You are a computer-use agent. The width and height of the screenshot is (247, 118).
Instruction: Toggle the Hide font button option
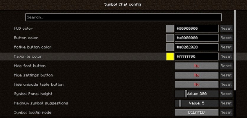tap(197, 66)
